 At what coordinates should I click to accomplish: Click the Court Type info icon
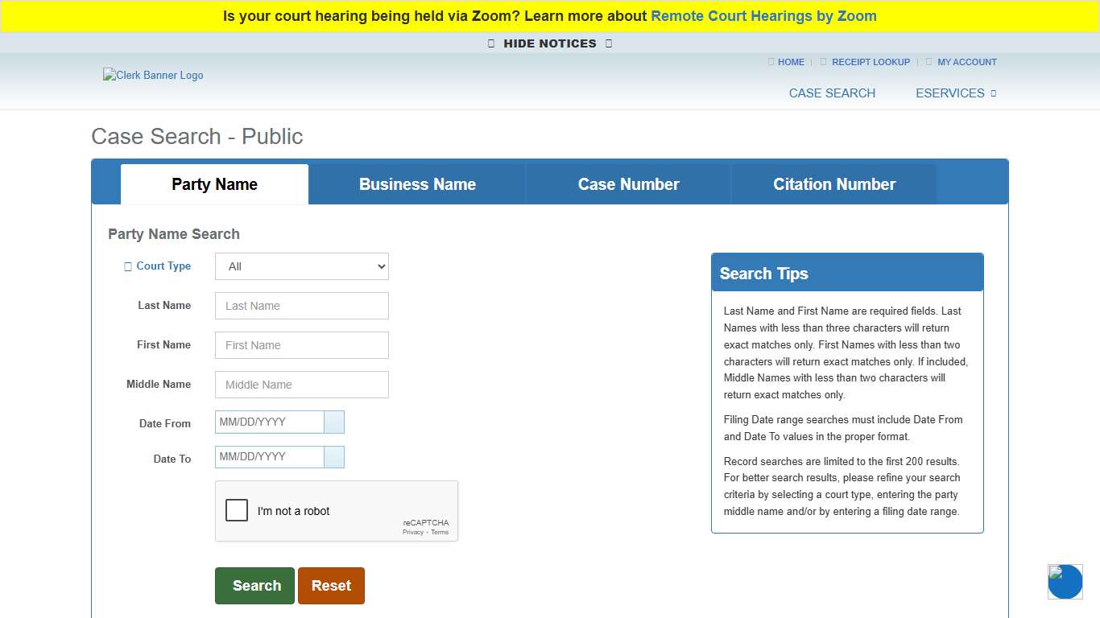click(127, 266)
